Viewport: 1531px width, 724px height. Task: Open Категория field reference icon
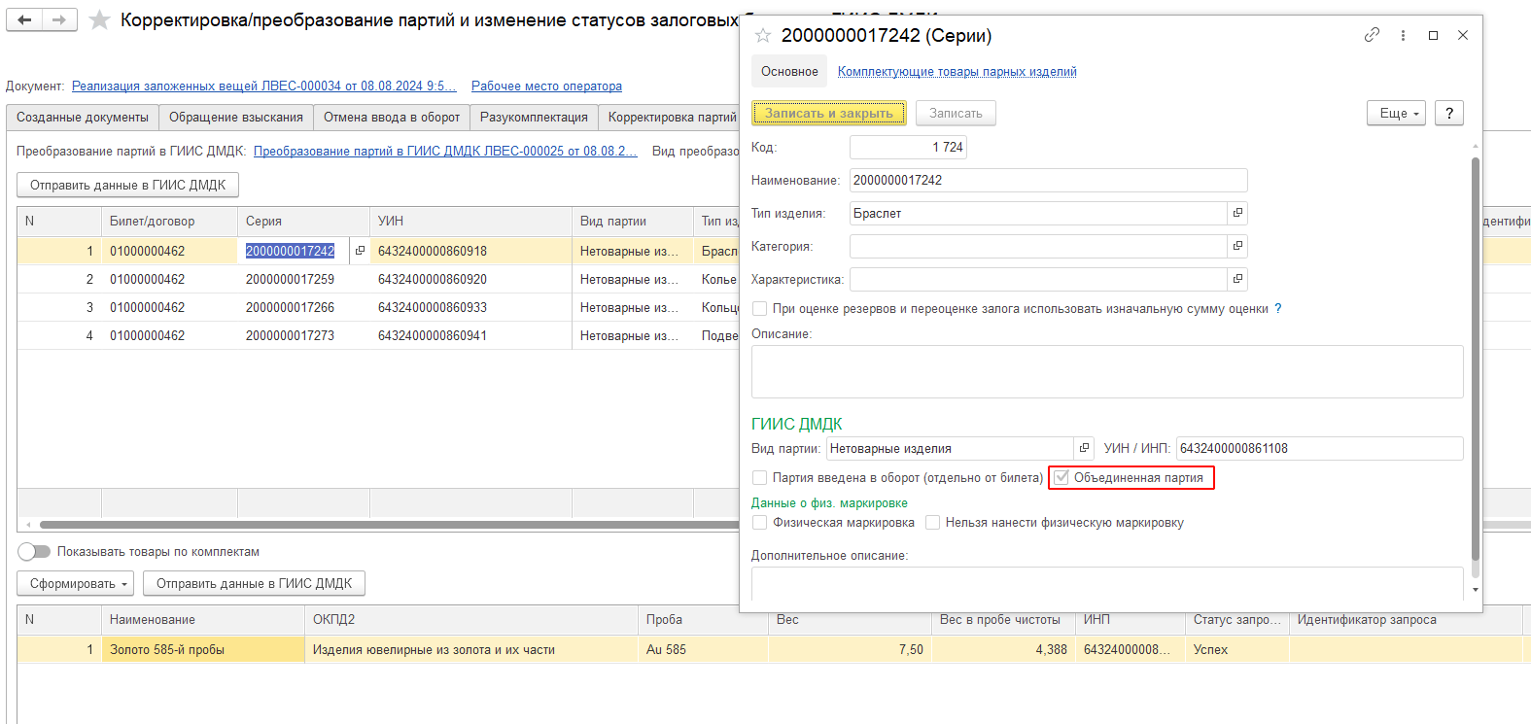pyautogui.click(x=1237, y=246)
